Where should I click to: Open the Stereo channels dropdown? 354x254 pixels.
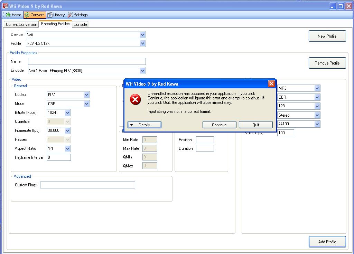click(x=317, y=115)
